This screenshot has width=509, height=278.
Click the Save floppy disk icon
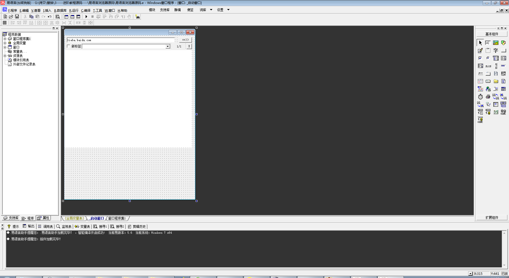click(17, 16)
